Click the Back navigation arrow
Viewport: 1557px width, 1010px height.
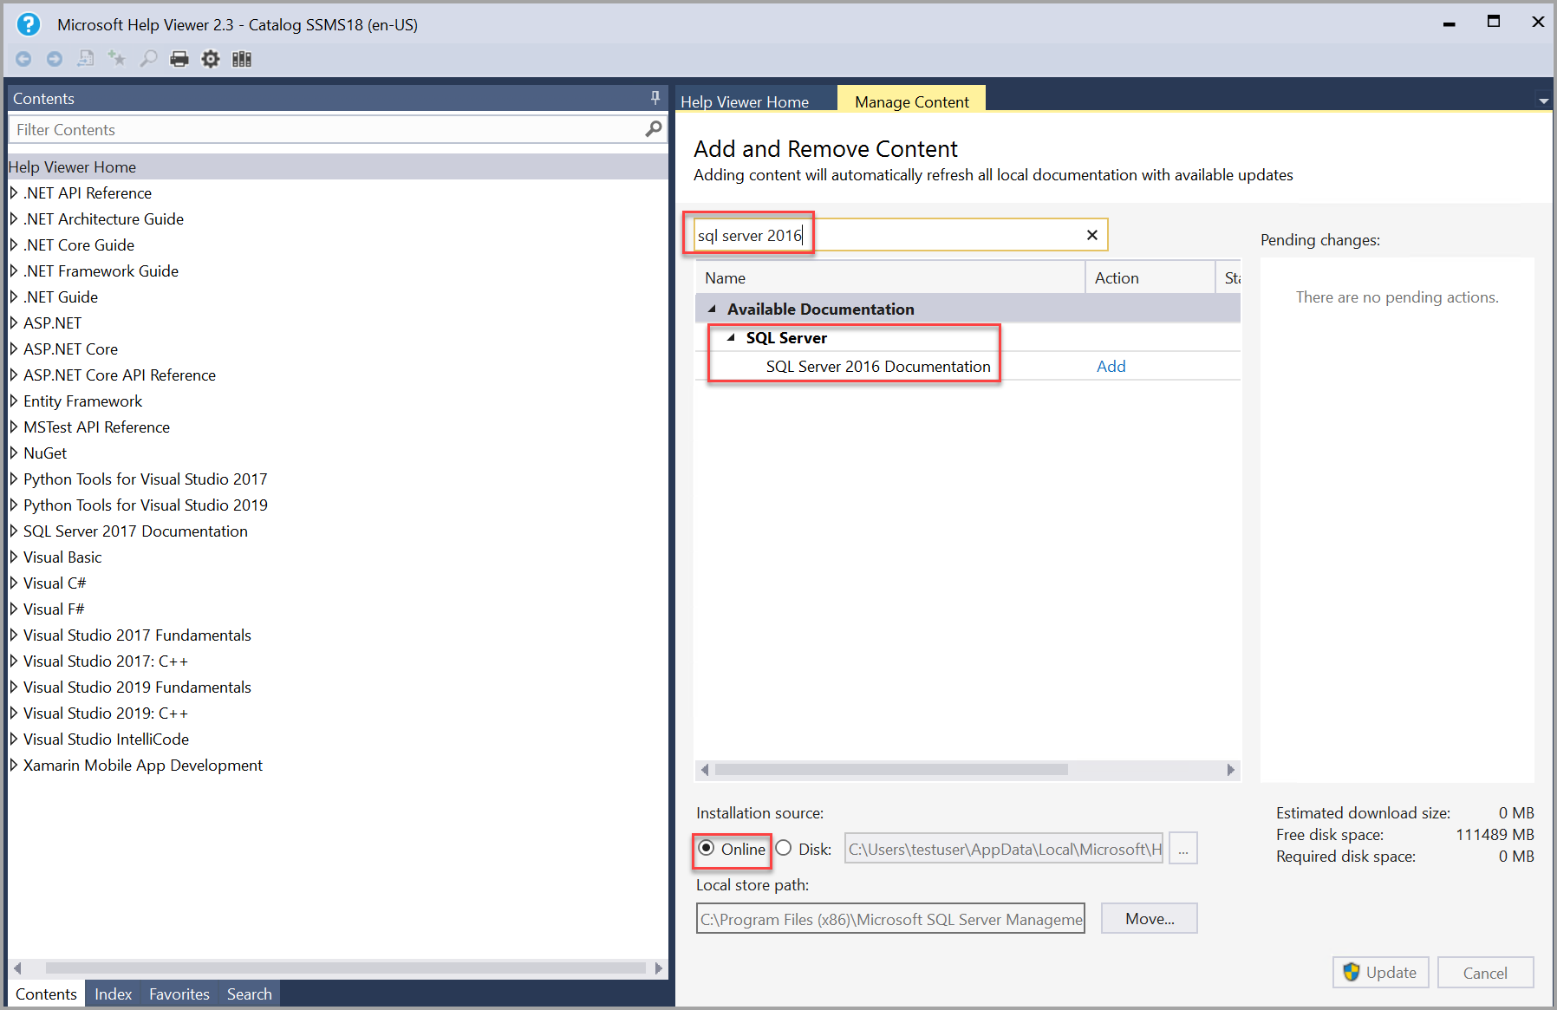click(23, 58)
